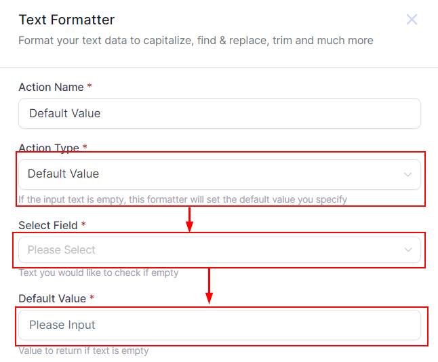This screenshot has width=438, height=362.
Task: Click 'Text you would like to check' hint
Action: [98, 273]
